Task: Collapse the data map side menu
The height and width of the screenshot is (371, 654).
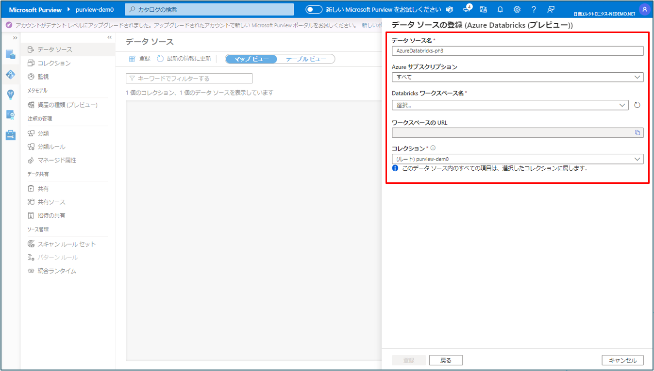Action: (109, 38)
